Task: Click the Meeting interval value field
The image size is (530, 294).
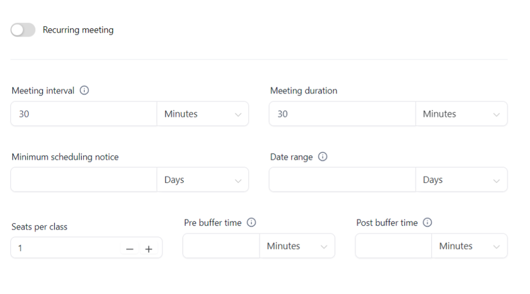Action: [x=84, y=114]
